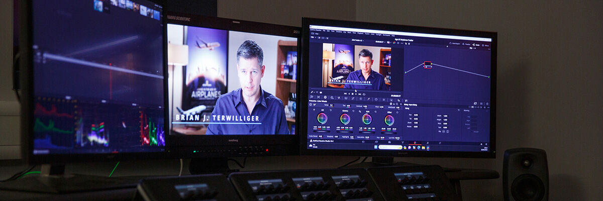Click the Contrast value field
This screenshot has height=201, width=603.
coord(365,106)
